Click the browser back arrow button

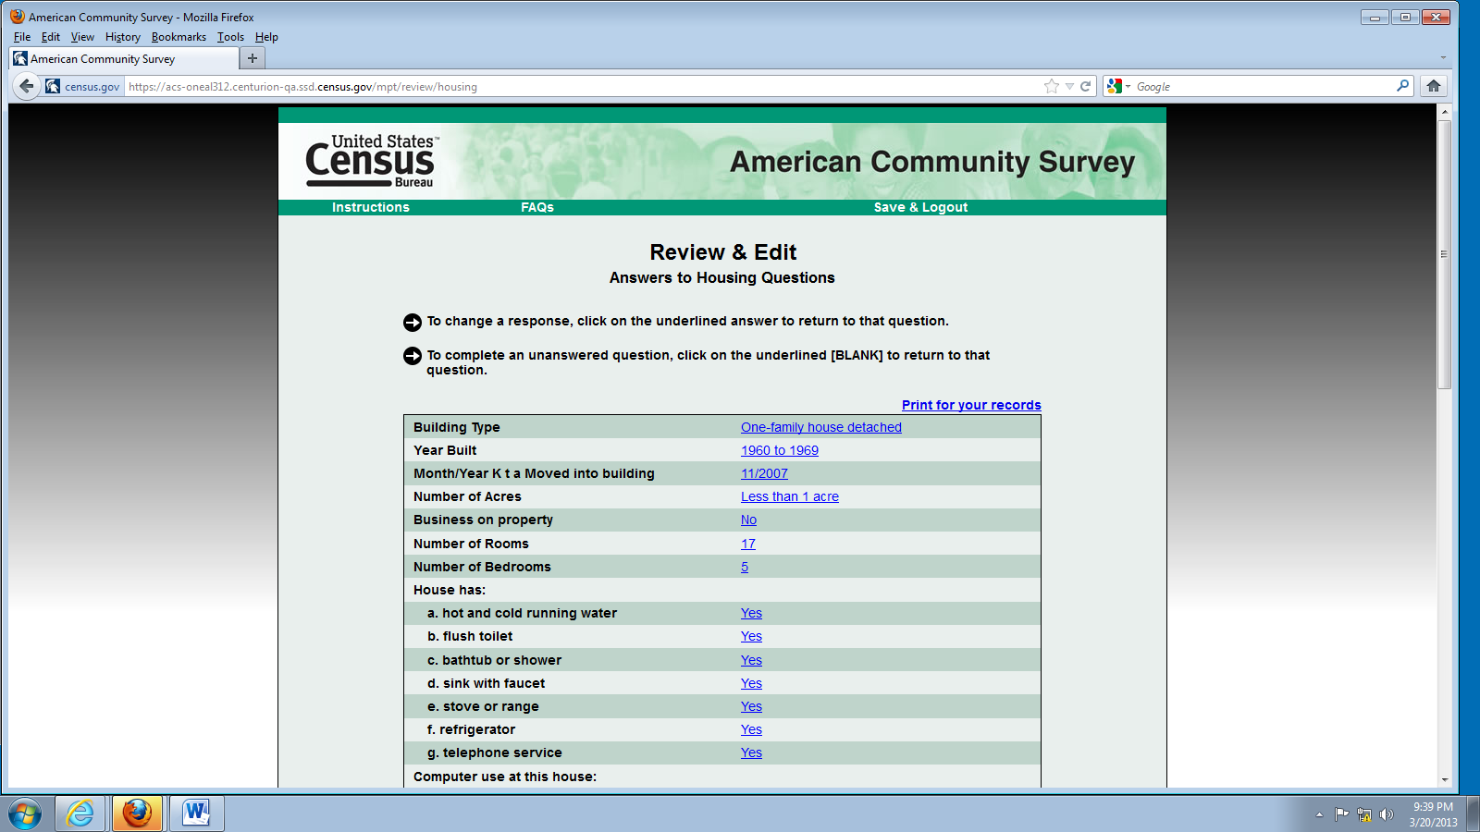click(27, 86)
